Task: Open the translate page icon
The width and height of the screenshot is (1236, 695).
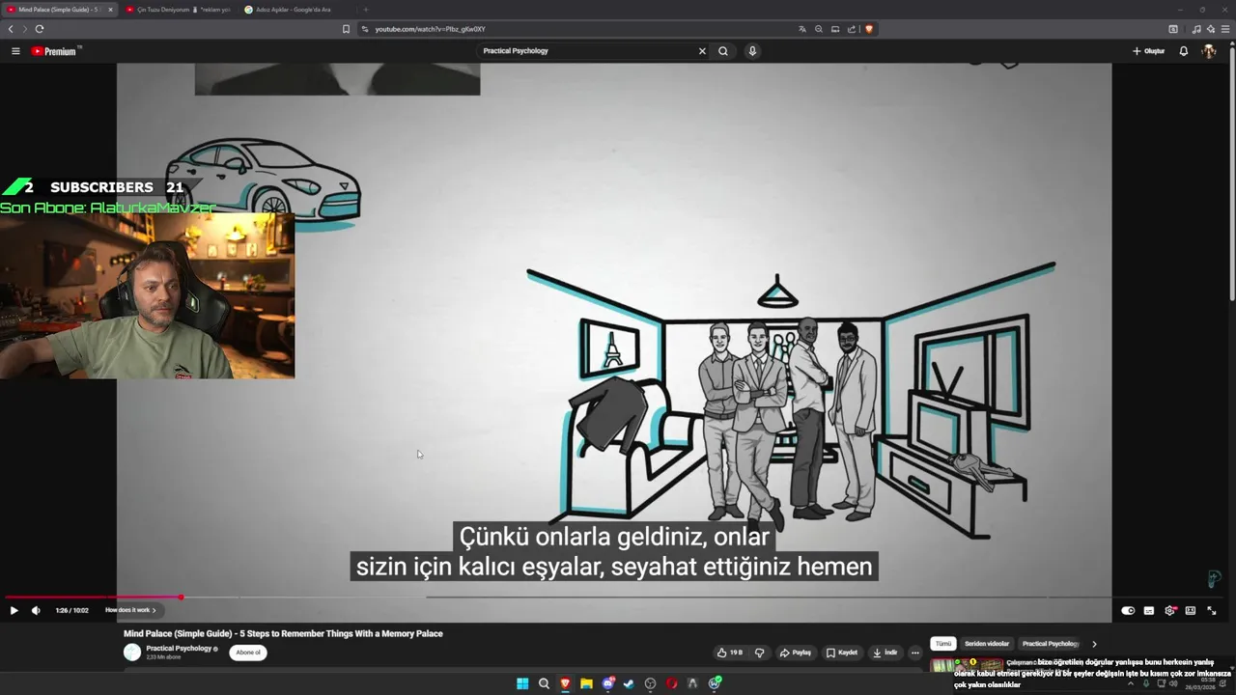Action: pos(801,29)
